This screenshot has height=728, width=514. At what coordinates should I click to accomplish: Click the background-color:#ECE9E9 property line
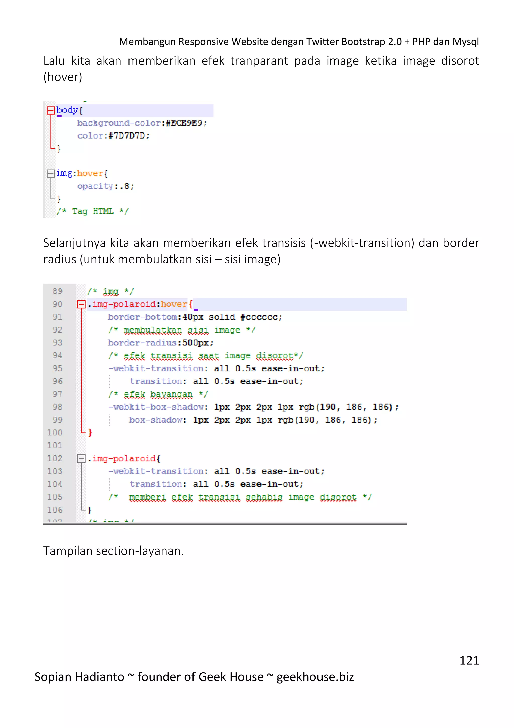(142, 123)
